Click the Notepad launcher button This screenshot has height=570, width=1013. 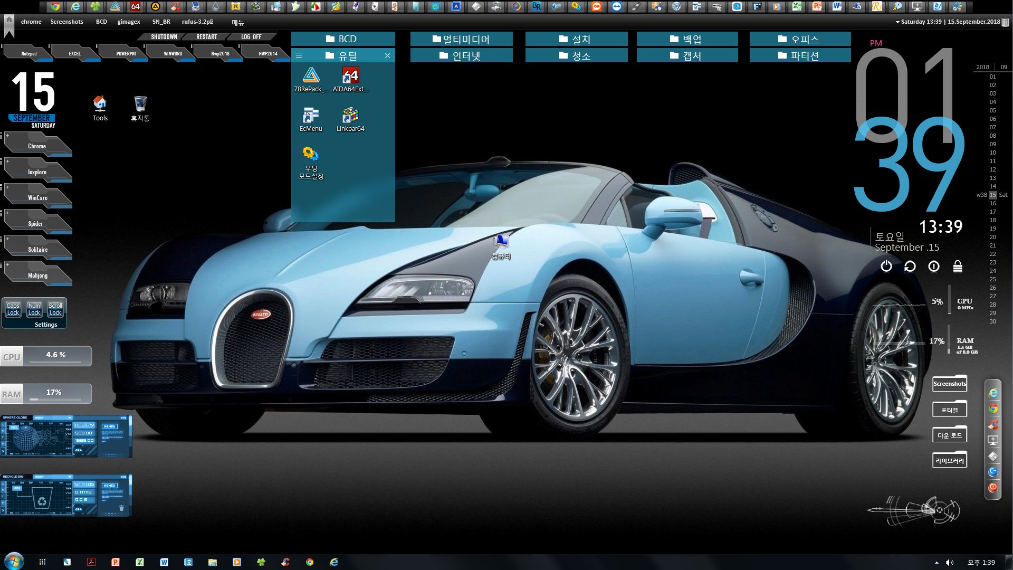28,53
